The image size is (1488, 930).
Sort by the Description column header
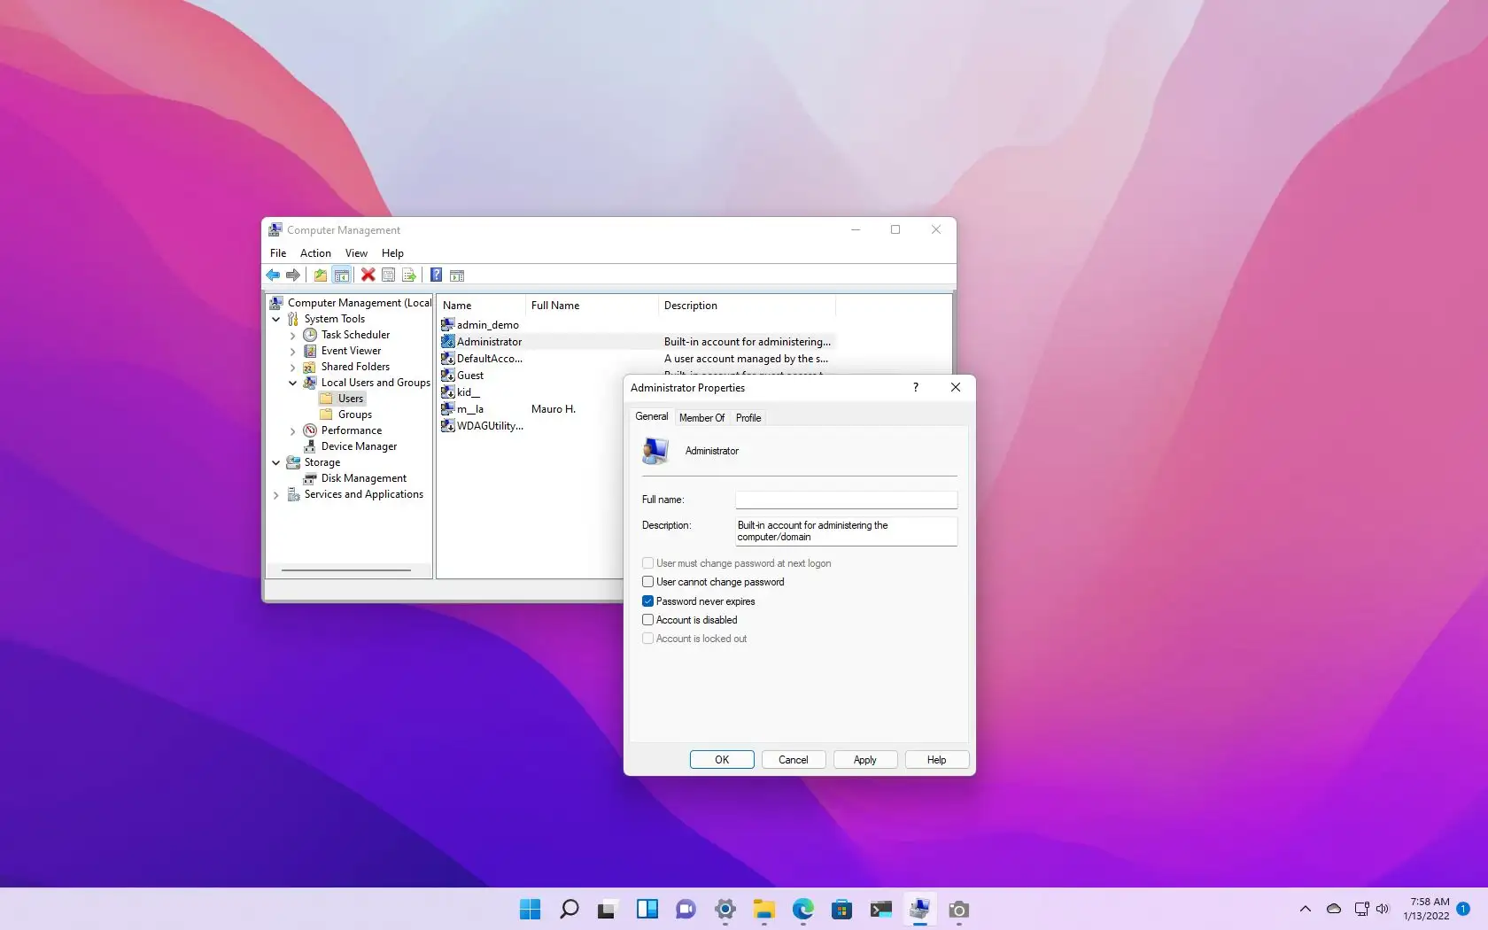tap(747, 306)
